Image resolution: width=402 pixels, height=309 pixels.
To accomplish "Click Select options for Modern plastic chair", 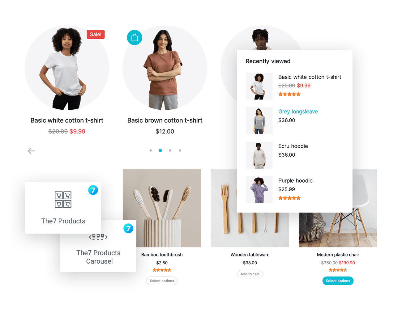I will pos(338,281).
